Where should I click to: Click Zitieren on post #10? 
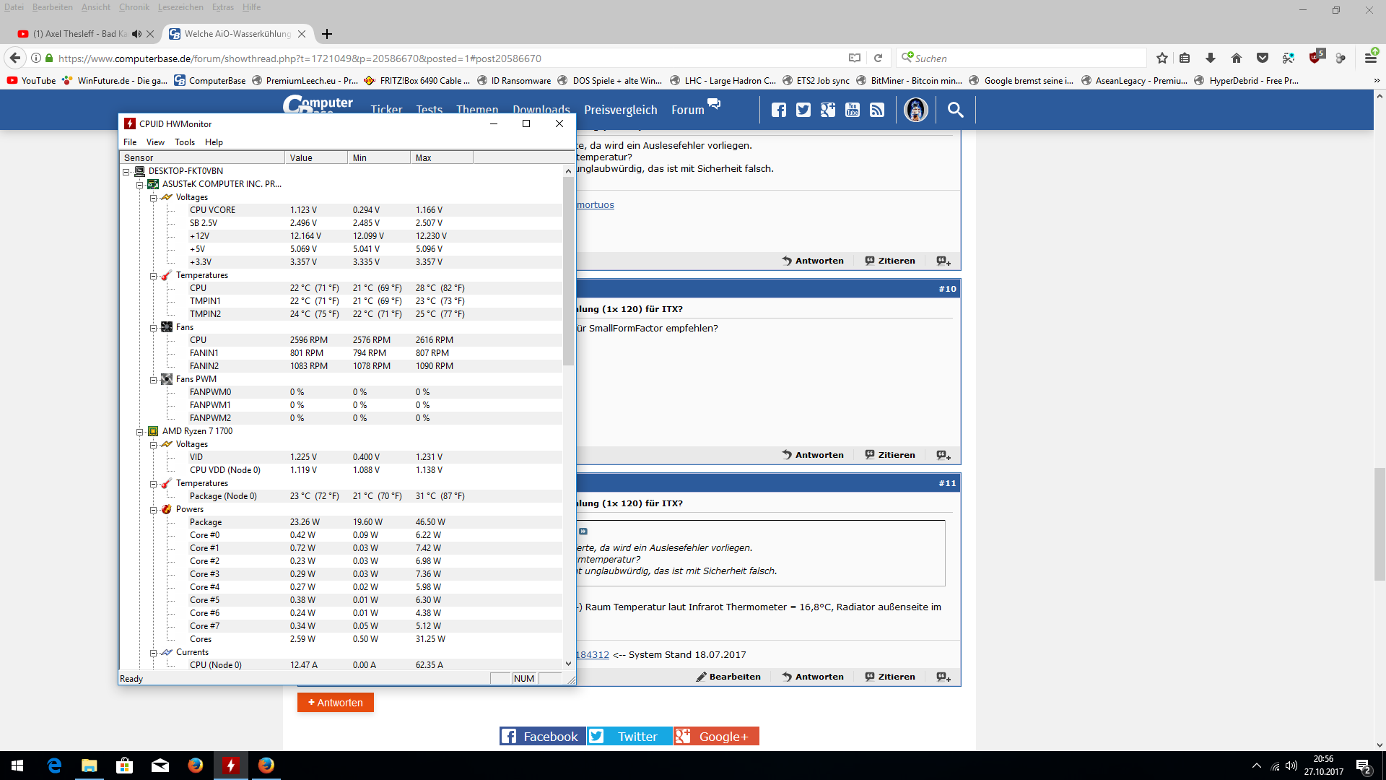tap(890, 455)
